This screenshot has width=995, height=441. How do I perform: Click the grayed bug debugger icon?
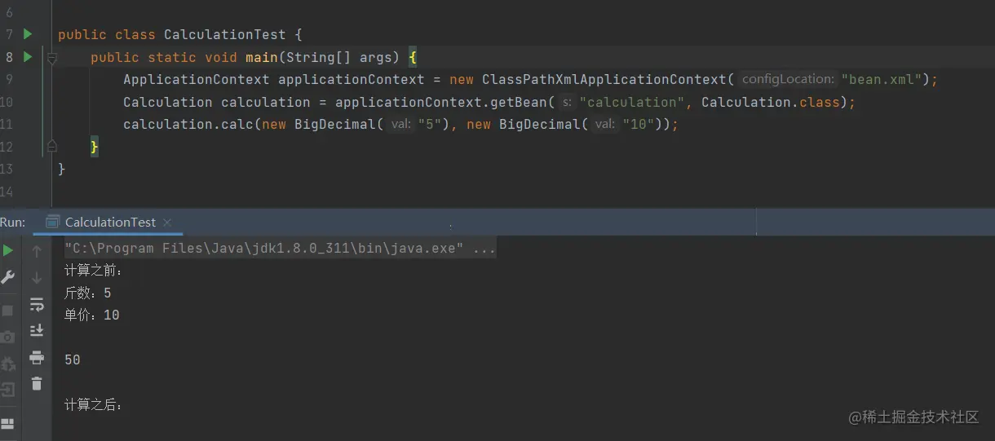coord(8,364)
